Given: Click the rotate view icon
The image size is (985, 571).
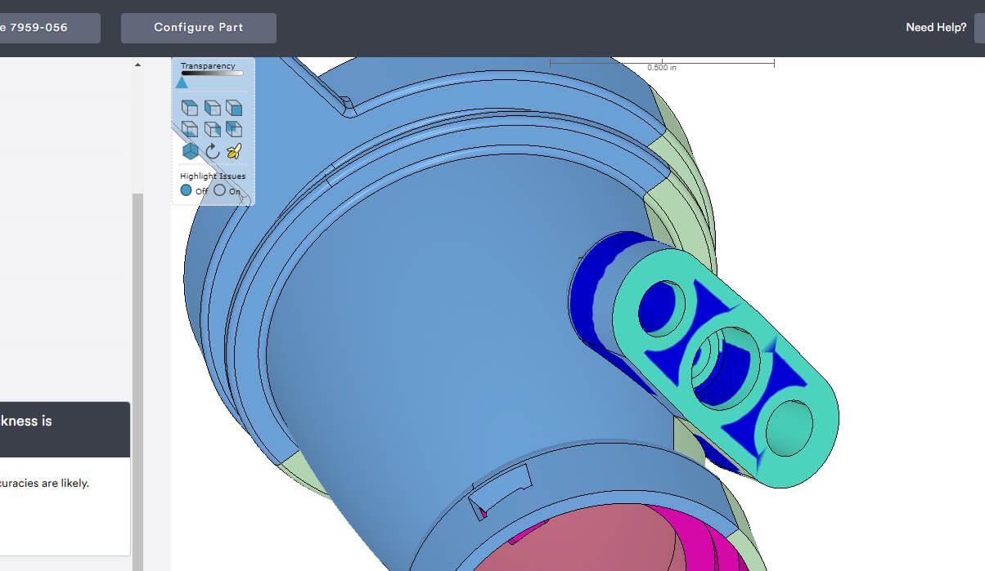Looking at the screenshot, I should point(211,150).
